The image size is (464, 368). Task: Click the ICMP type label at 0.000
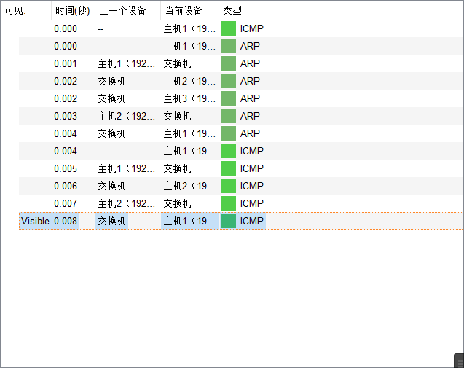[x=251, y=28]
